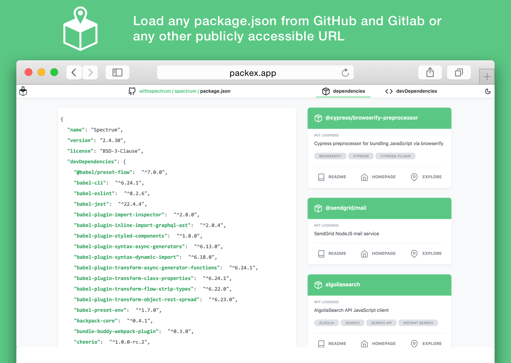The width and height of the screenshot is (511, 363).
Task: Click the "cheerio" key in the JSON
Action: pyautogui.click(x=87, y=342)
